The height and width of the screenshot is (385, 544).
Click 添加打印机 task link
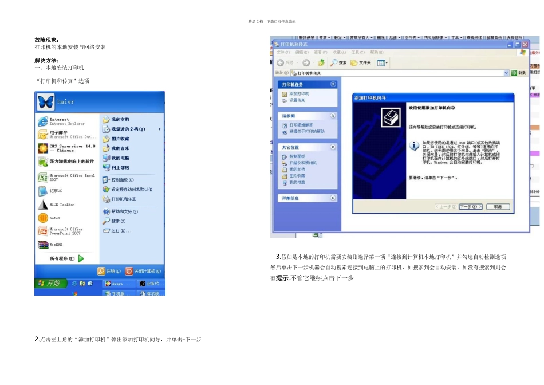click(x=295, y=94)
